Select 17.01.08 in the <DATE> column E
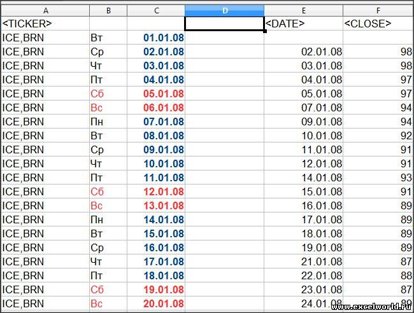414x313 pixels. pyautogui.click(x=303, y=219)
